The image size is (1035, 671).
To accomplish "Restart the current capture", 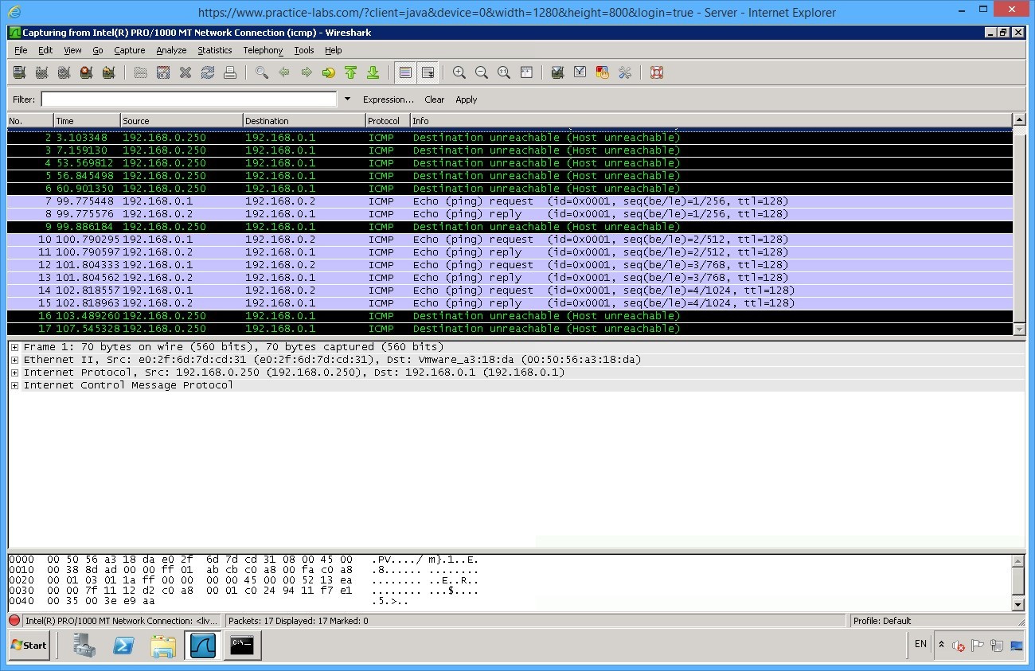I will 107,72.
